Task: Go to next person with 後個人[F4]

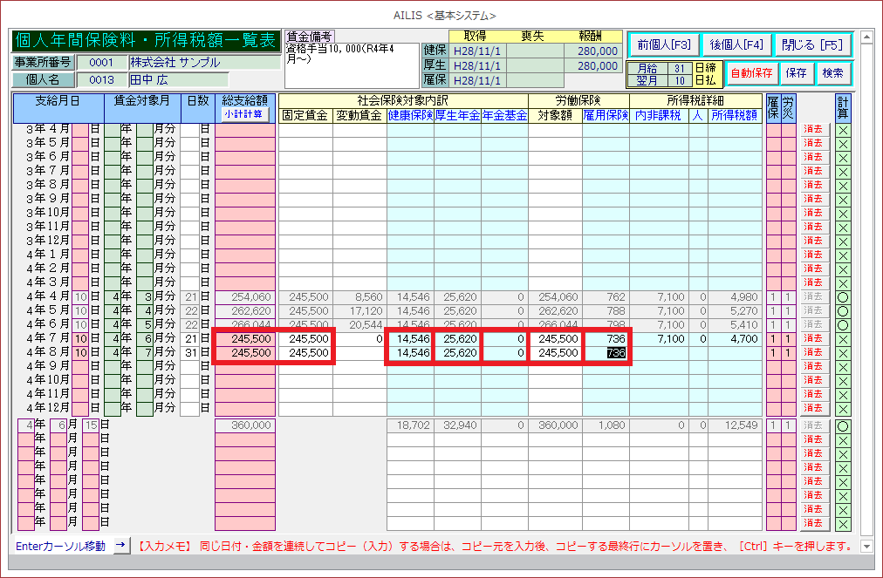Action: [736, 44]
